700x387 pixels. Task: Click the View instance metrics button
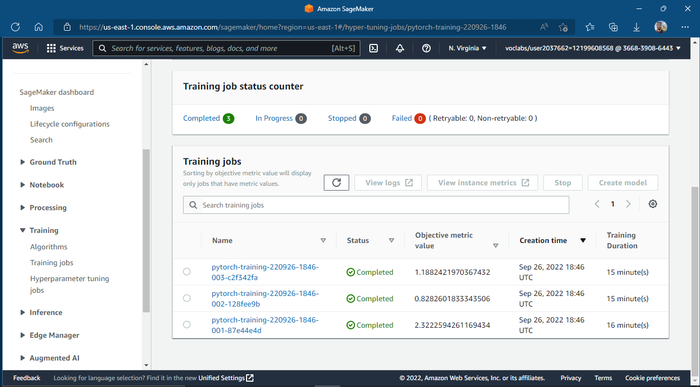tap(483, 183)
